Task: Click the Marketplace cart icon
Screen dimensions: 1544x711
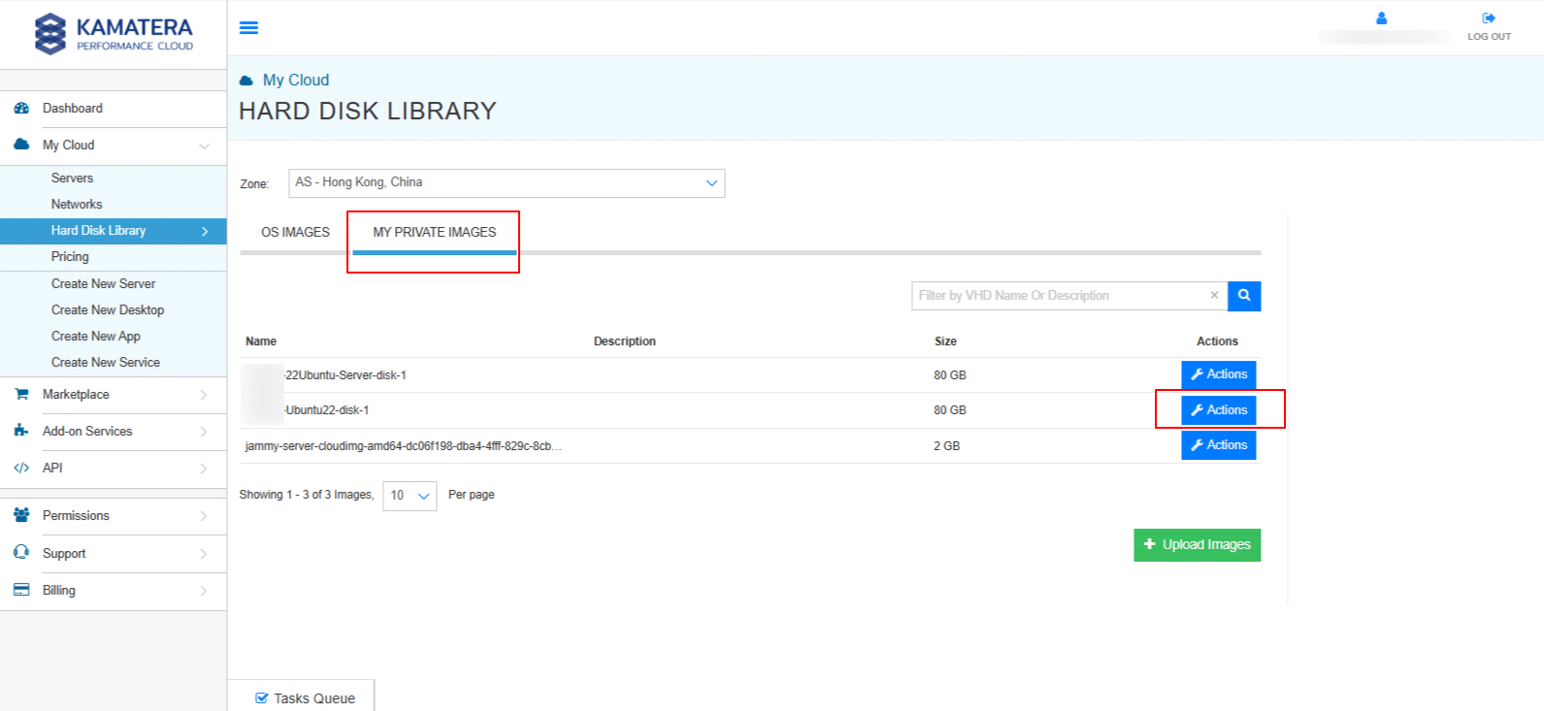Action: pyautogui.click(x=21, y=395)
